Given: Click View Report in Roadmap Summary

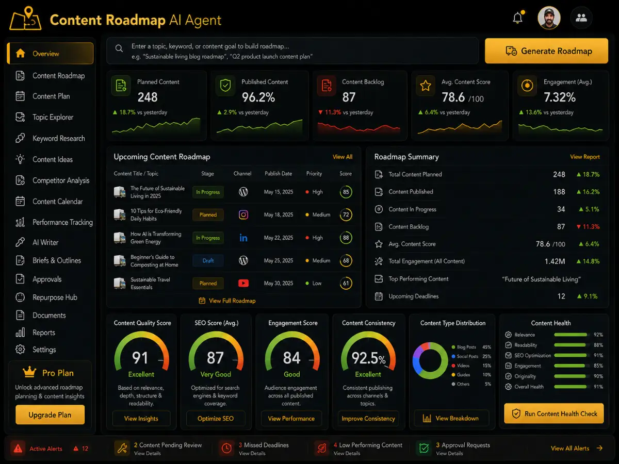Looking at the screenshot, I should 585,157.
